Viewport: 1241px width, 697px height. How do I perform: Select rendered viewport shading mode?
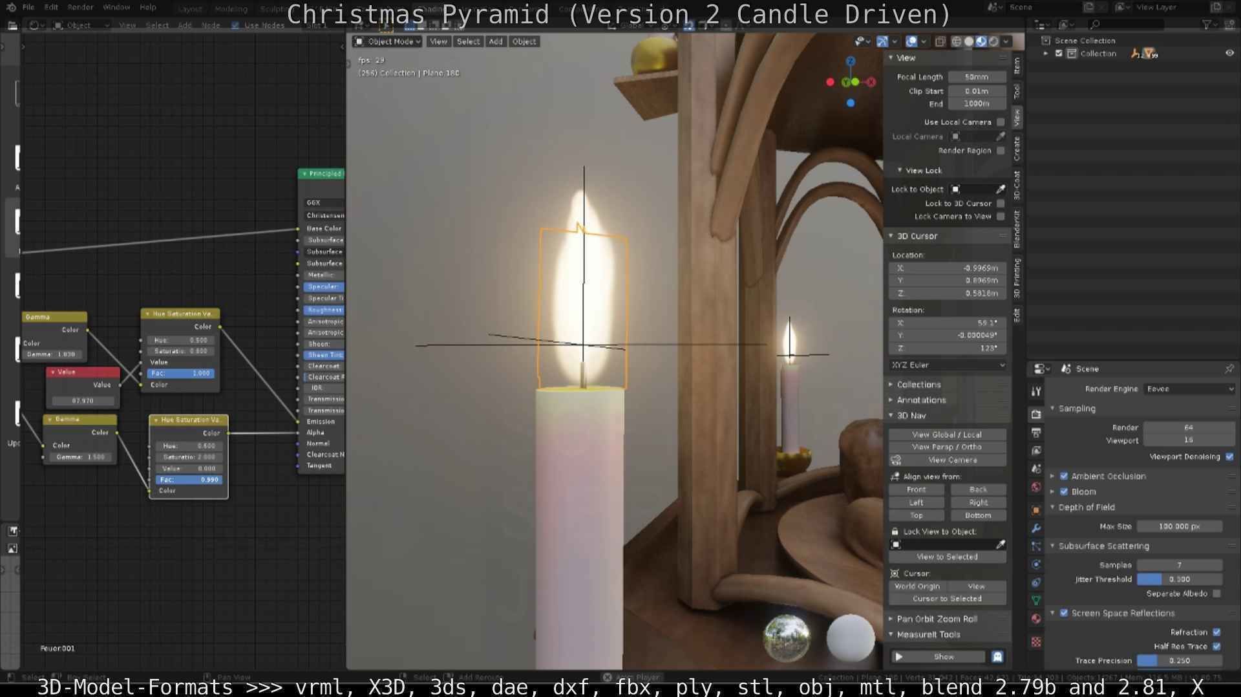[x=993, y=41]
